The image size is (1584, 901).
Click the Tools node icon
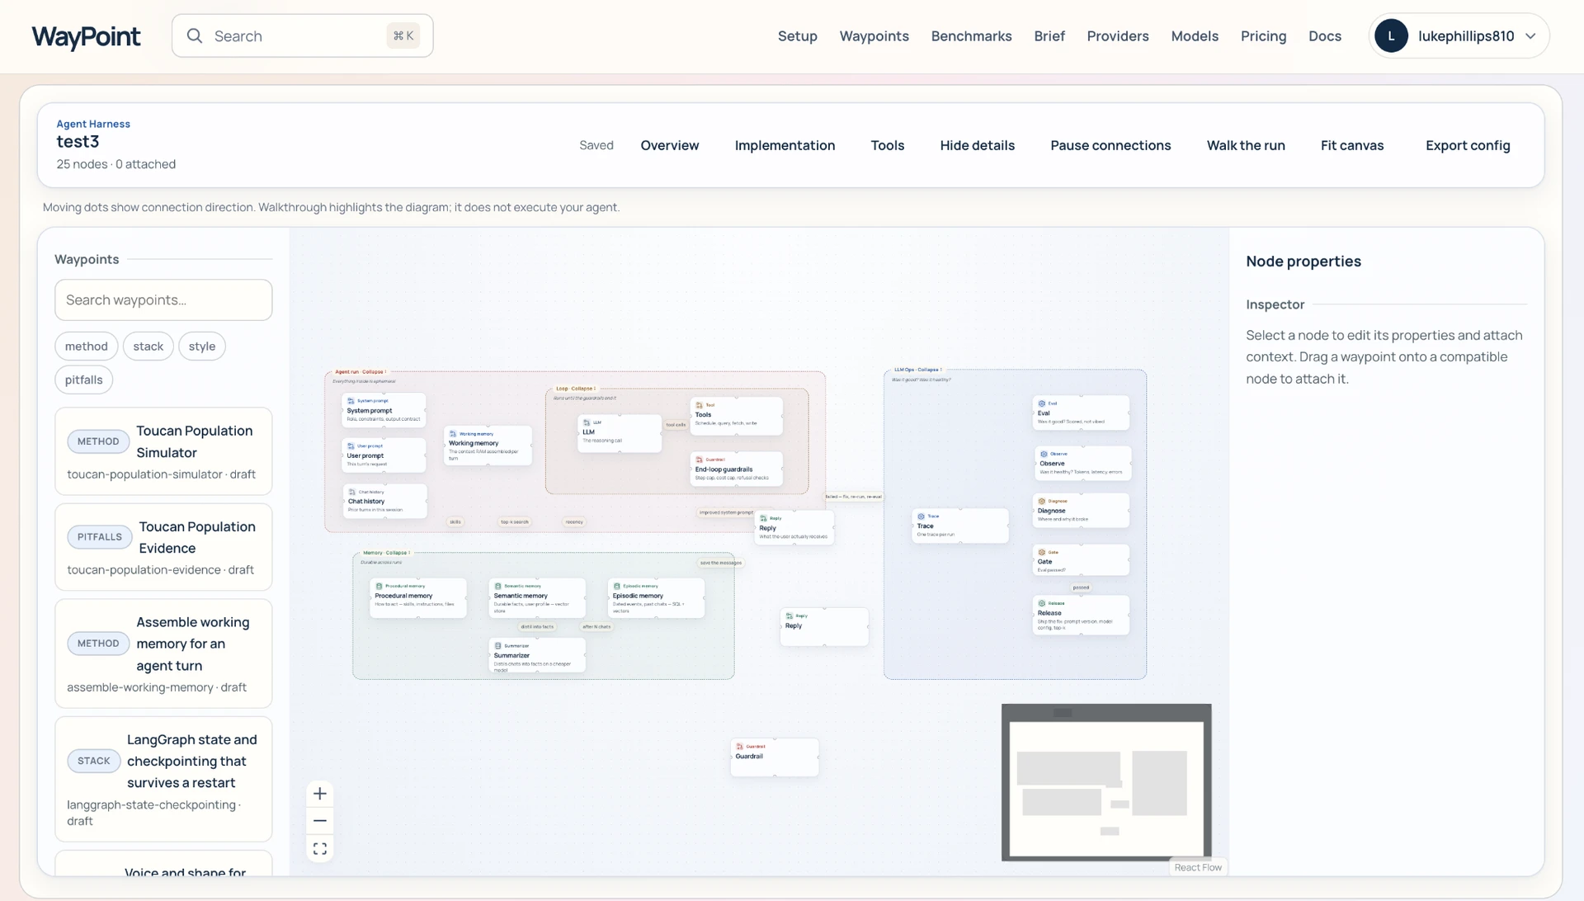[699, 405]
